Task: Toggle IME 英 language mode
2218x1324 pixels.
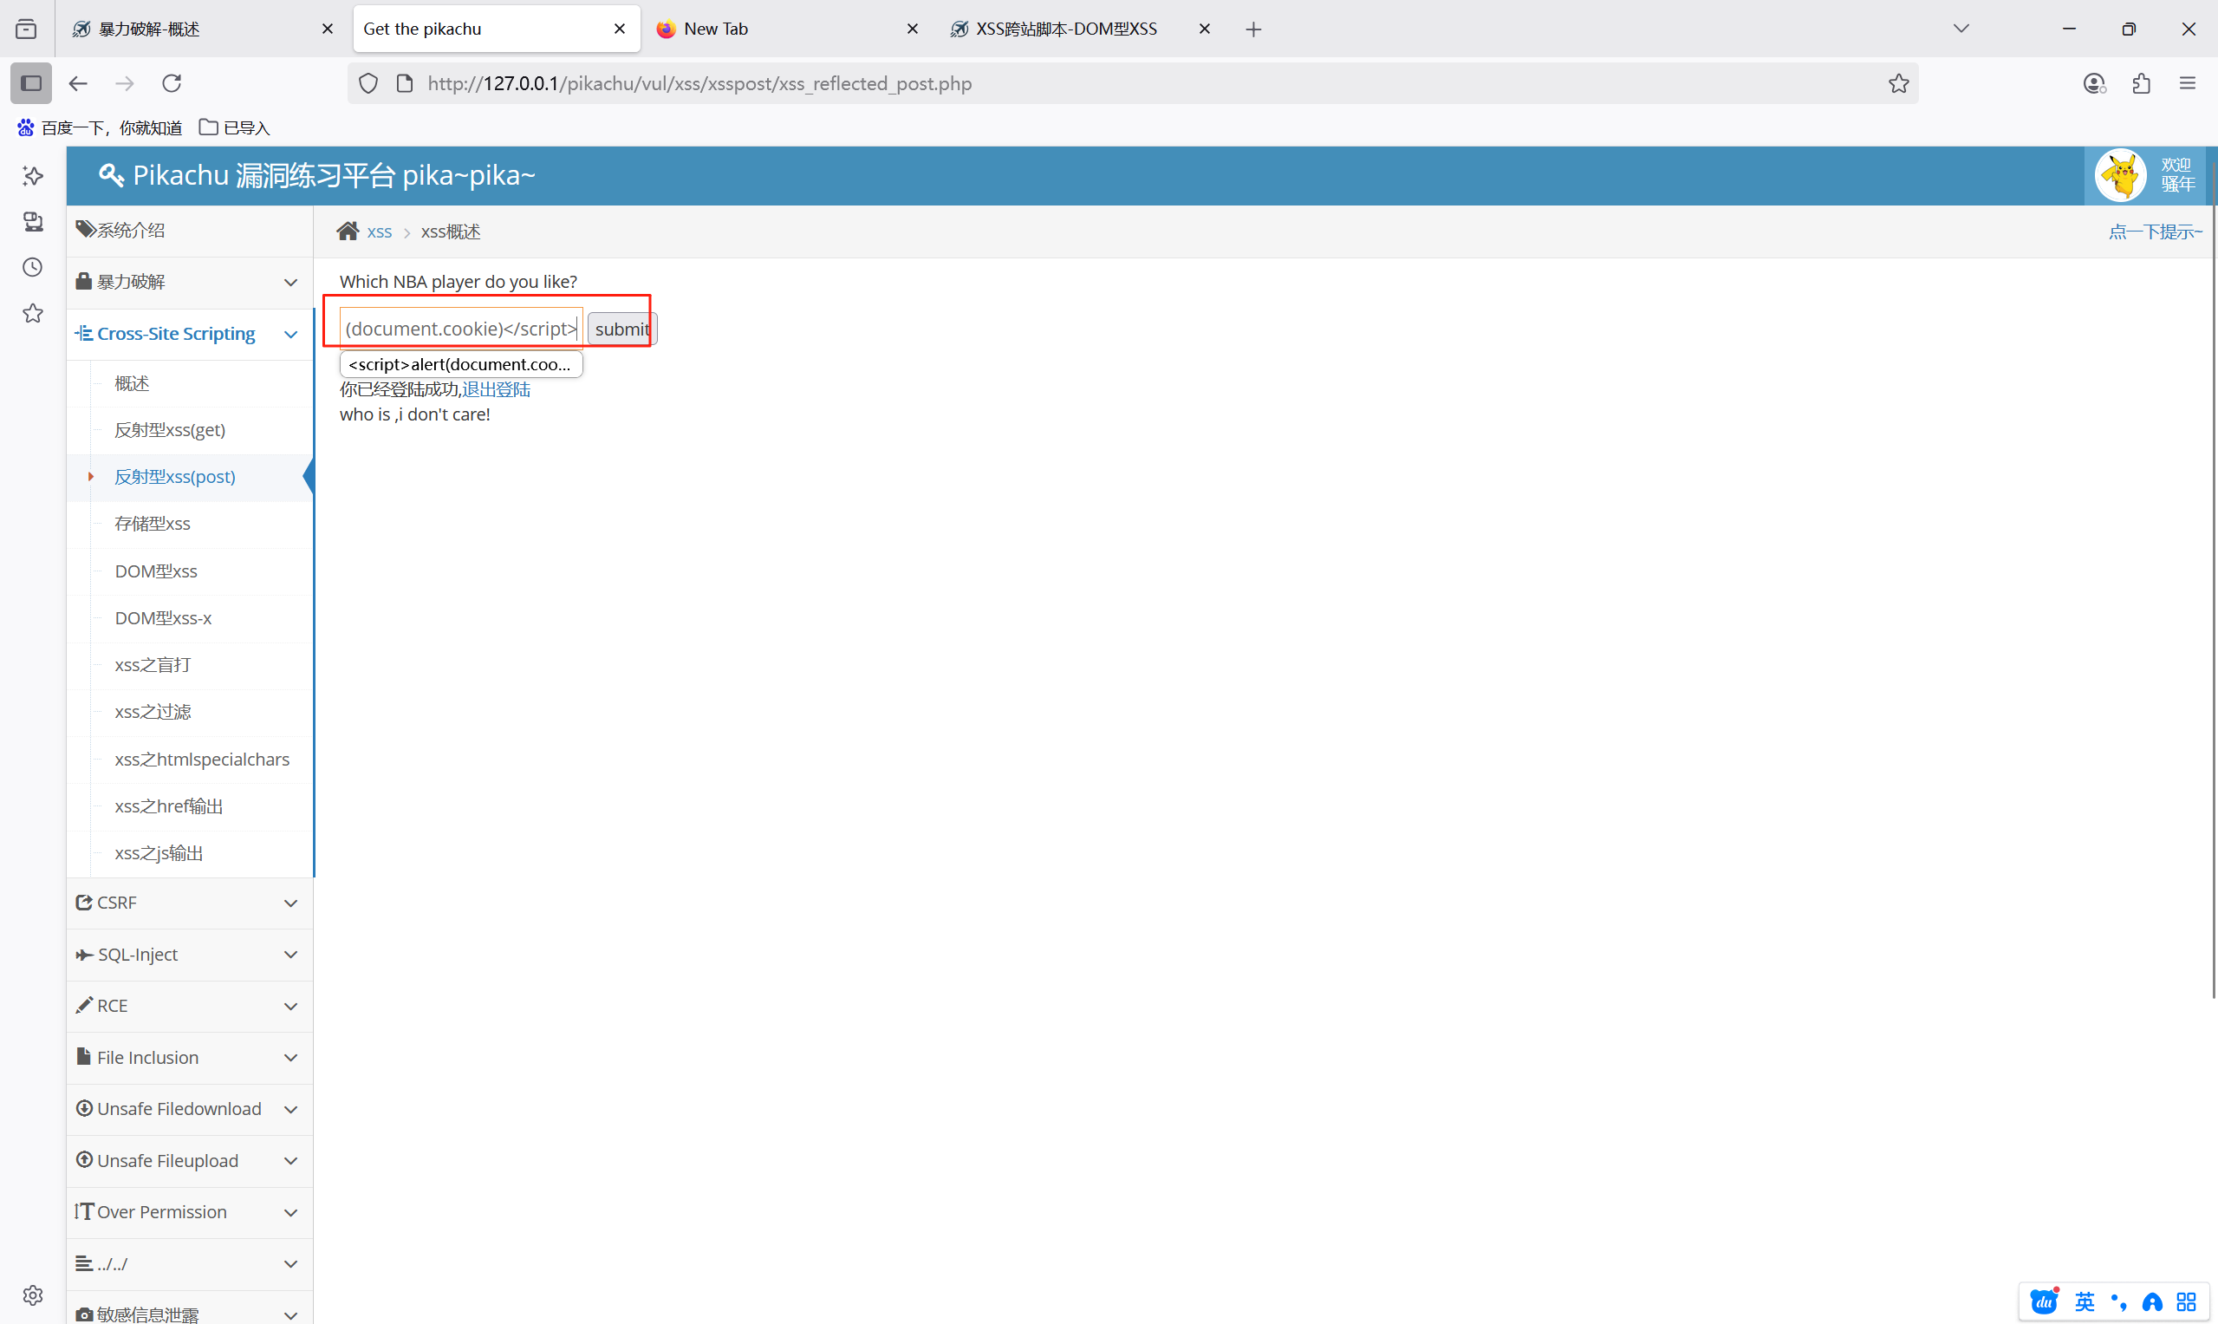Action: click(x=2085, y=1301)
